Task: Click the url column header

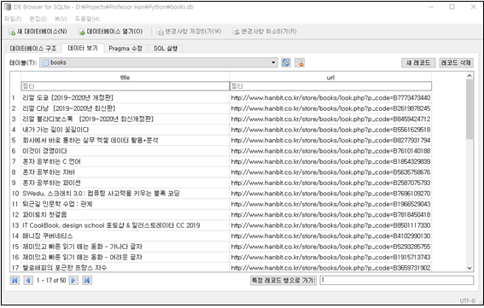Action: pos(330,78)
